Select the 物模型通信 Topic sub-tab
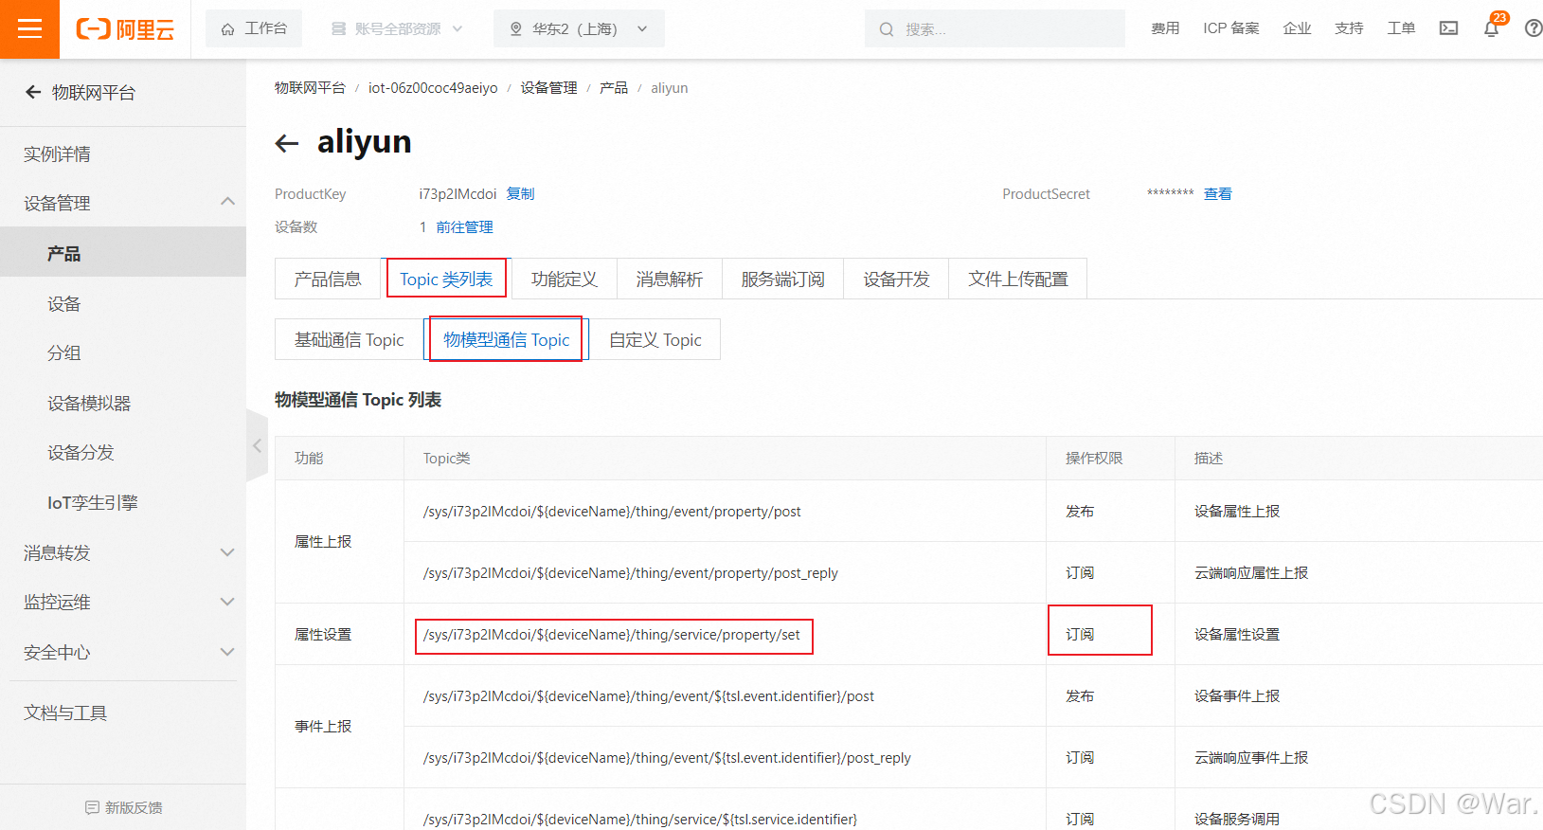The width and height of the screenshot is (1543, 830). (x=507, y=339)
